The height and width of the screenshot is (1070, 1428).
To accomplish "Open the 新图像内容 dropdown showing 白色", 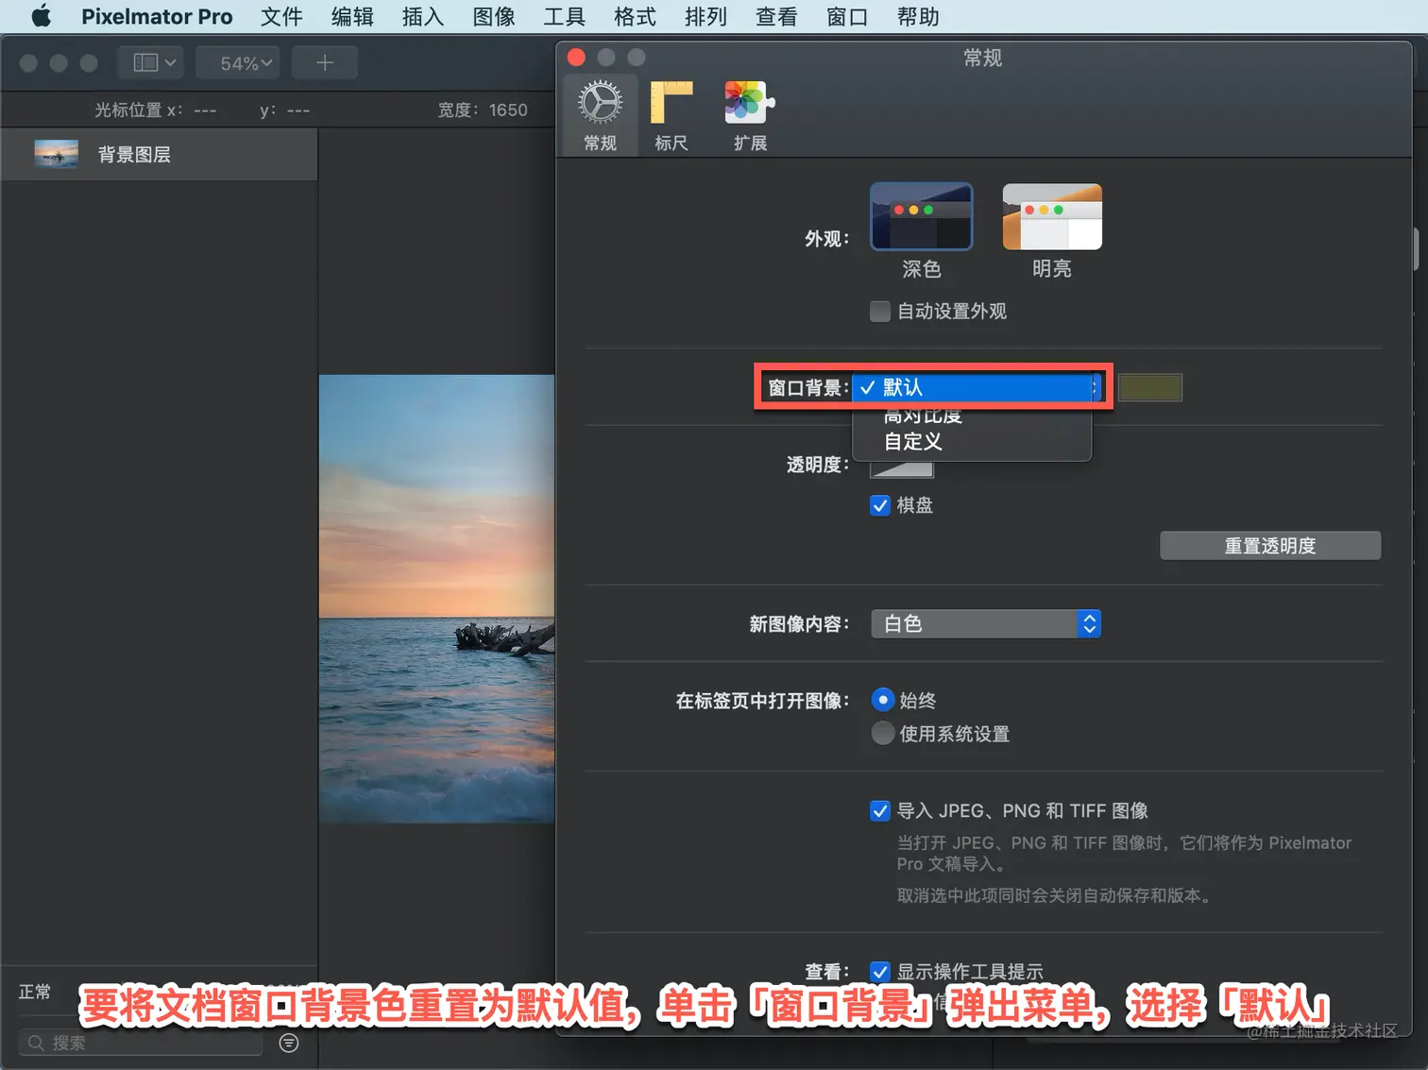I will (986, 623).
